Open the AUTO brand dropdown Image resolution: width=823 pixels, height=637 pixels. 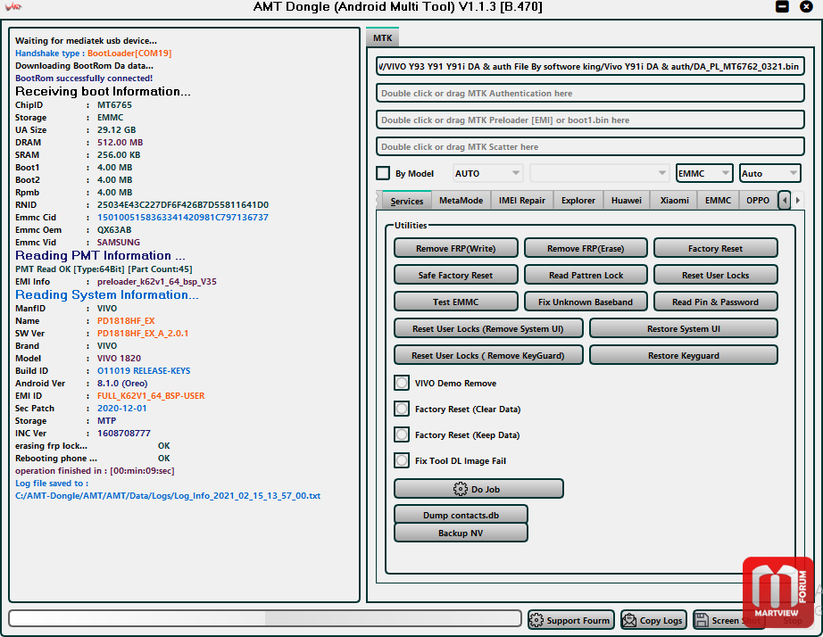(x=487, y=173)
